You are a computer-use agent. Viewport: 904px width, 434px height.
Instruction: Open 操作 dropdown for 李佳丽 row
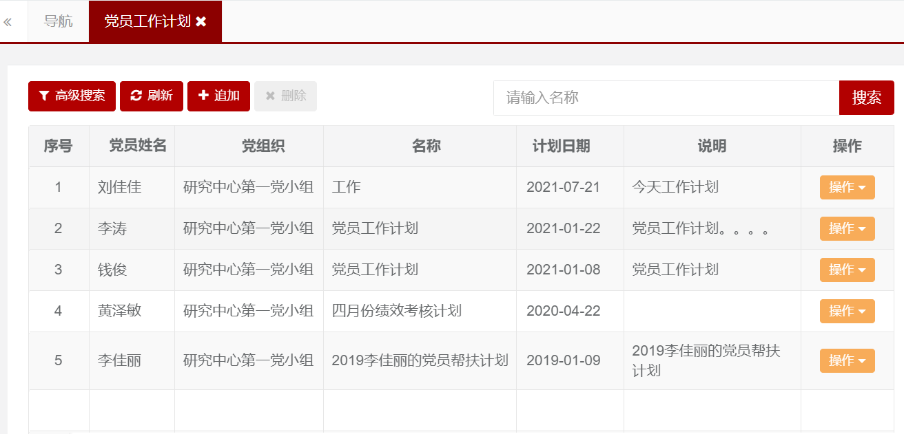point(847,360)
